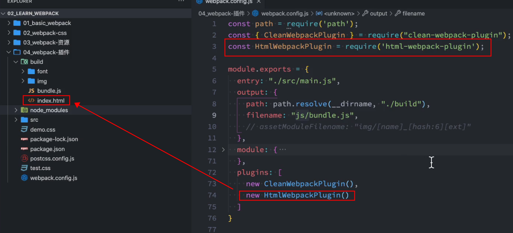Click the webpack icon of webpack.config.js in explorer
The height and width of the screenshot is (233, 513).
tap(24, 178)
